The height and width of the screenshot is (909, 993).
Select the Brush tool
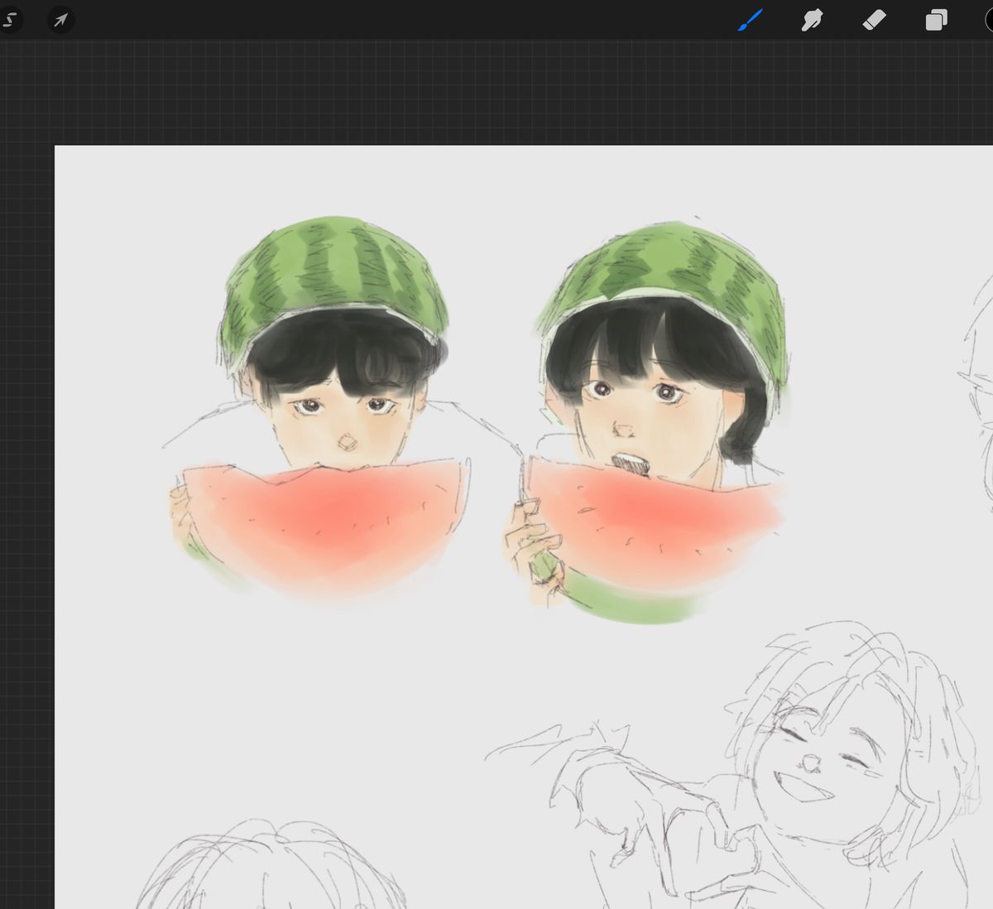750,20
